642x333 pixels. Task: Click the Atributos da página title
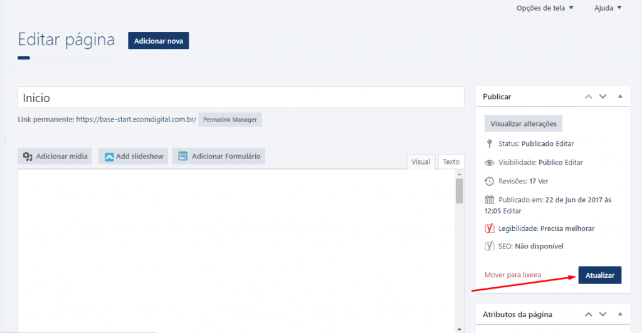click(517, 315)
